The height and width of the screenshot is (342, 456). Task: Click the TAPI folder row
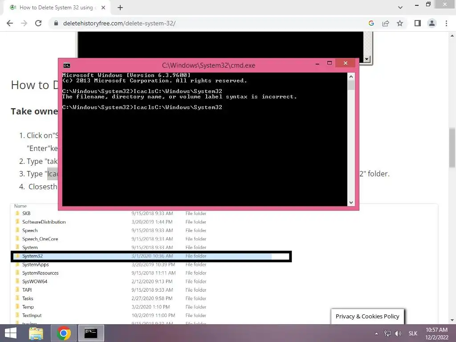pyautogui.click(x=110, y=290)
